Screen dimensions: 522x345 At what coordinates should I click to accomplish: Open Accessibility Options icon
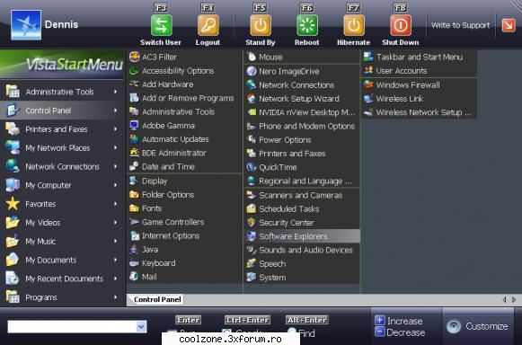coord(134,71)
